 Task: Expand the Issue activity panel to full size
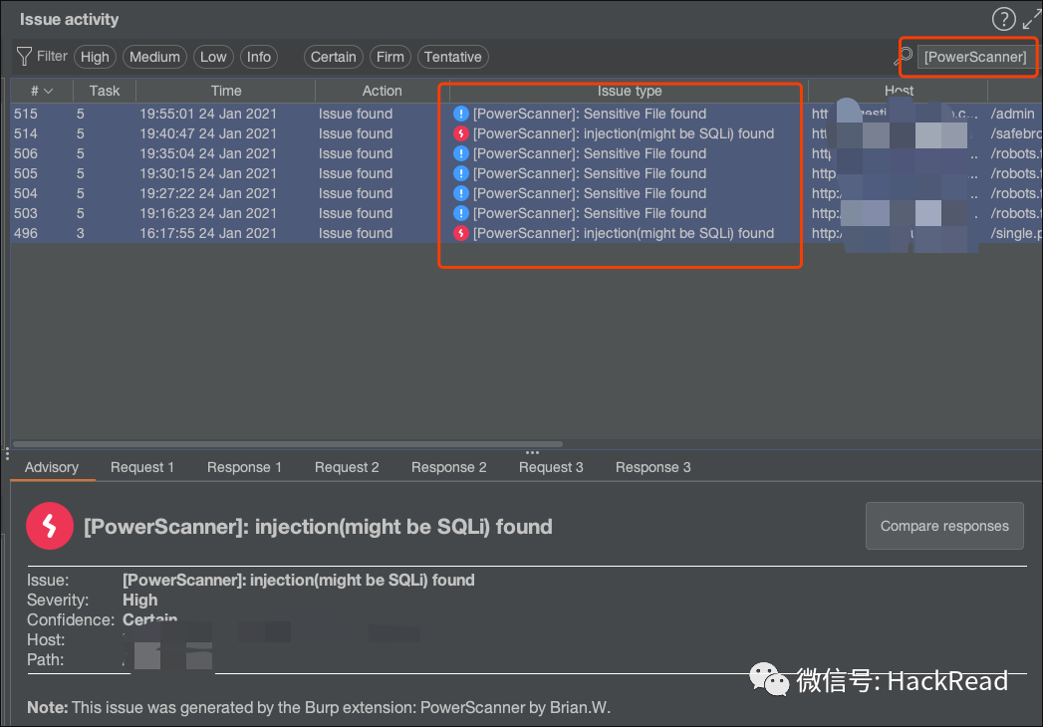click(1031, 20)
